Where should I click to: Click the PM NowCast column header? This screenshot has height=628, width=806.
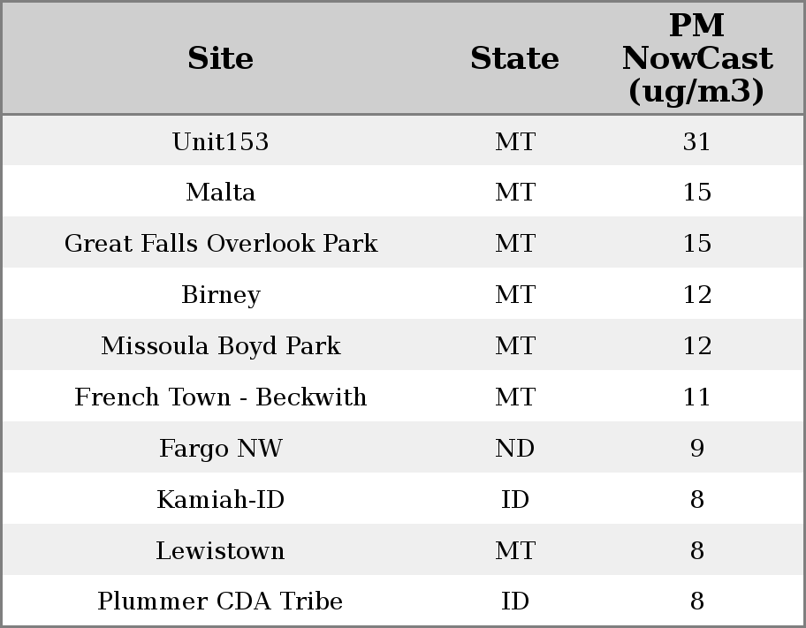[x=696, y=58]
